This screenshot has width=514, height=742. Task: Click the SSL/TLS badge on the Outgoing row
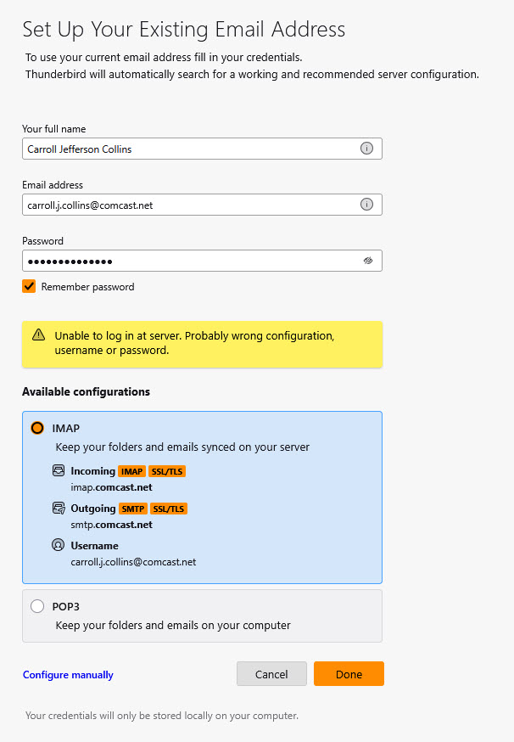pyautogui.click(x=169, y=509)
